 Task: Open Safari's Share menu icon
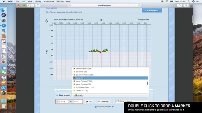180,5
